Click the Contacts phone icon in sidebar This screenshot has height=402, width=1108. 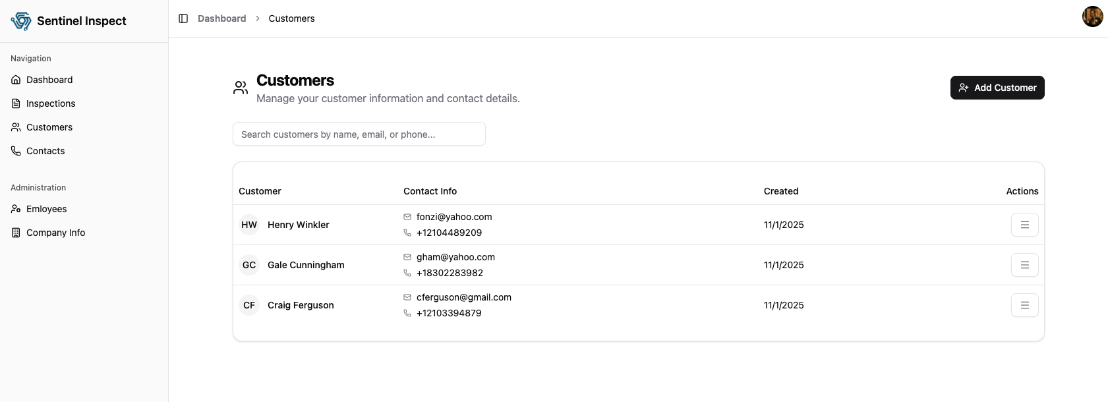[16, 151]
